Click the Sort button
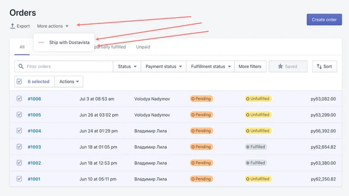This screenshot has height=196, width=349. (x=324, y=66)
